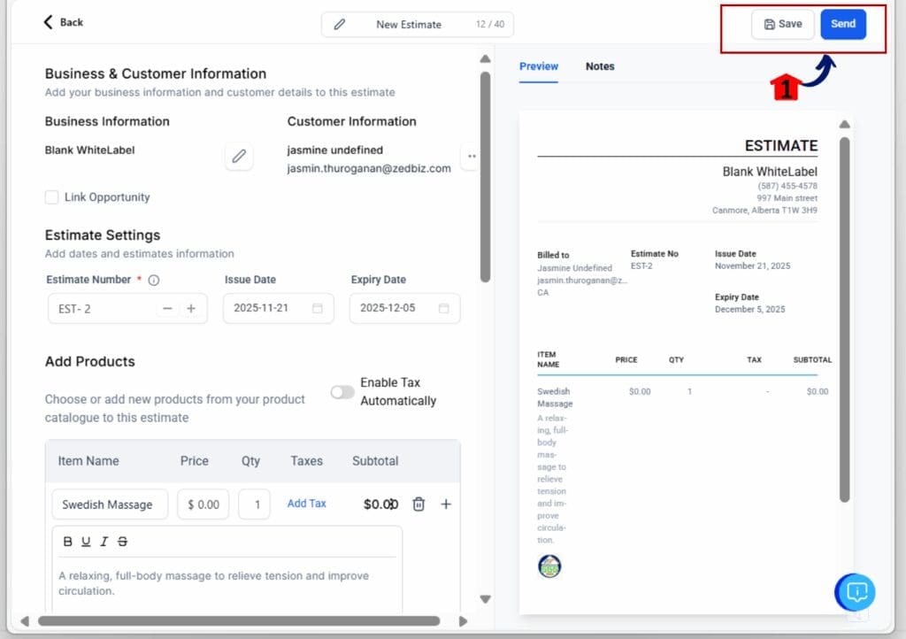
Task: Edit business information with pencil icon
Action: pos(238,157)
